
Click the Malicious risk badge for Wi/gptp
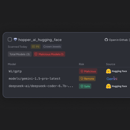[x=88, y=71]
